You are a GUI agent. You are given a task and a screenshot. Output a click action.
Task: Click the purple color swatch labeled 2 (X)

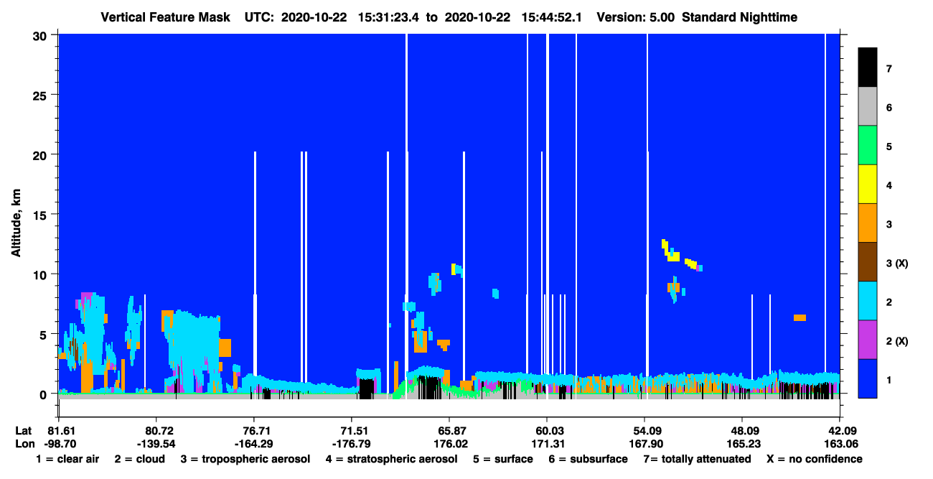point(868,340)
